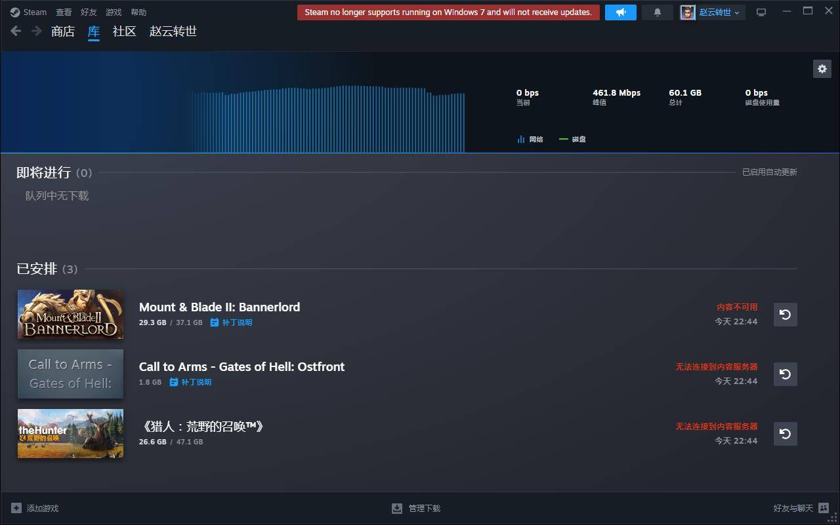Click the announcements megaphone button
840x525 pixels.
(620, 12)
